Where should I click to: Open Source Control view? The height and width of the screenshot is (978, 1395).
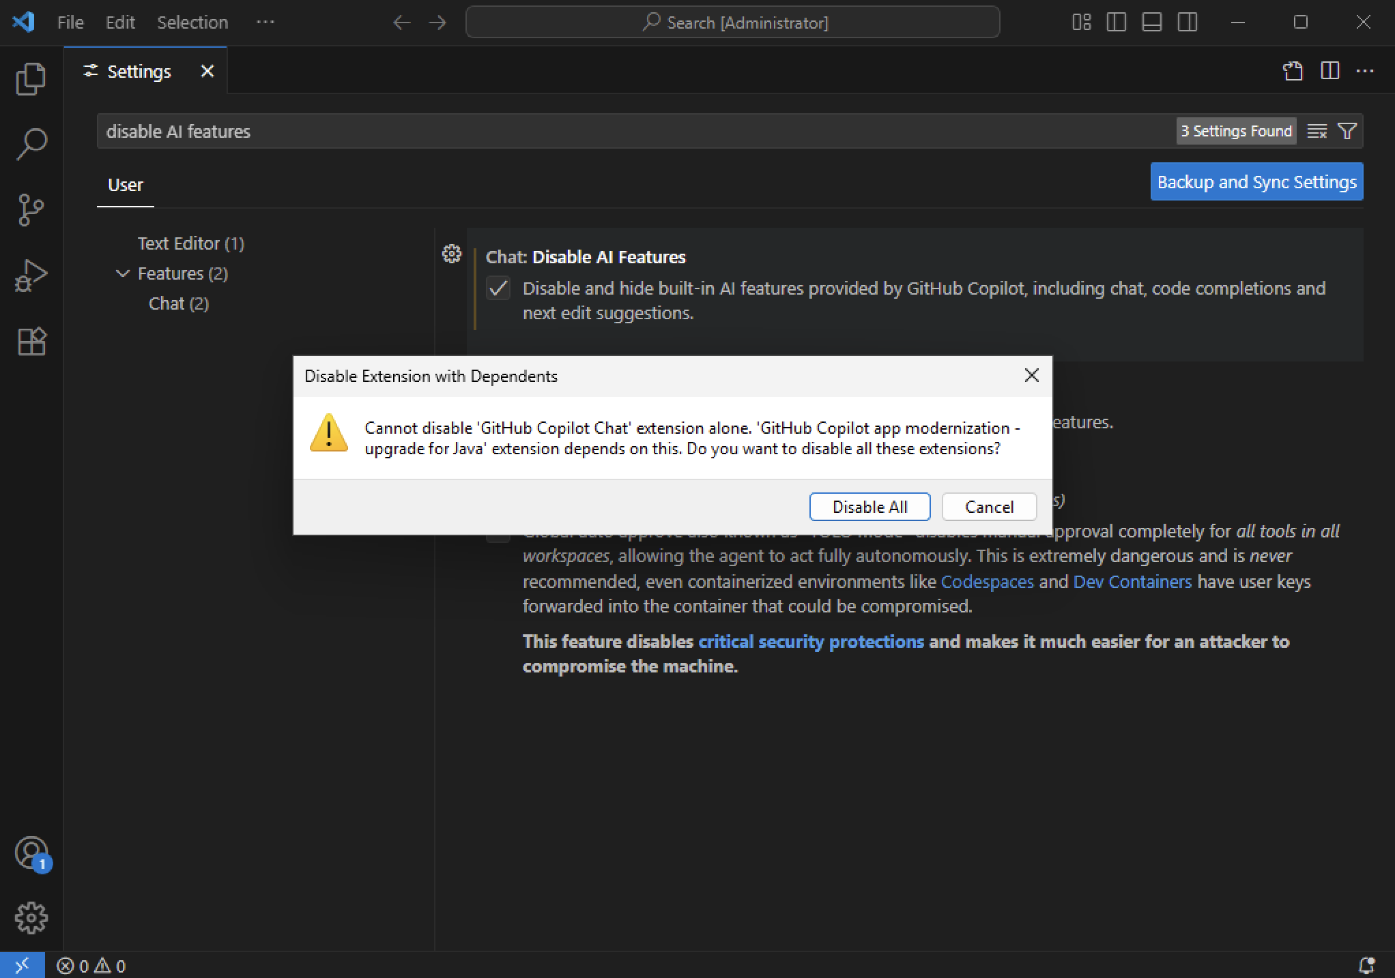(31, 209)
